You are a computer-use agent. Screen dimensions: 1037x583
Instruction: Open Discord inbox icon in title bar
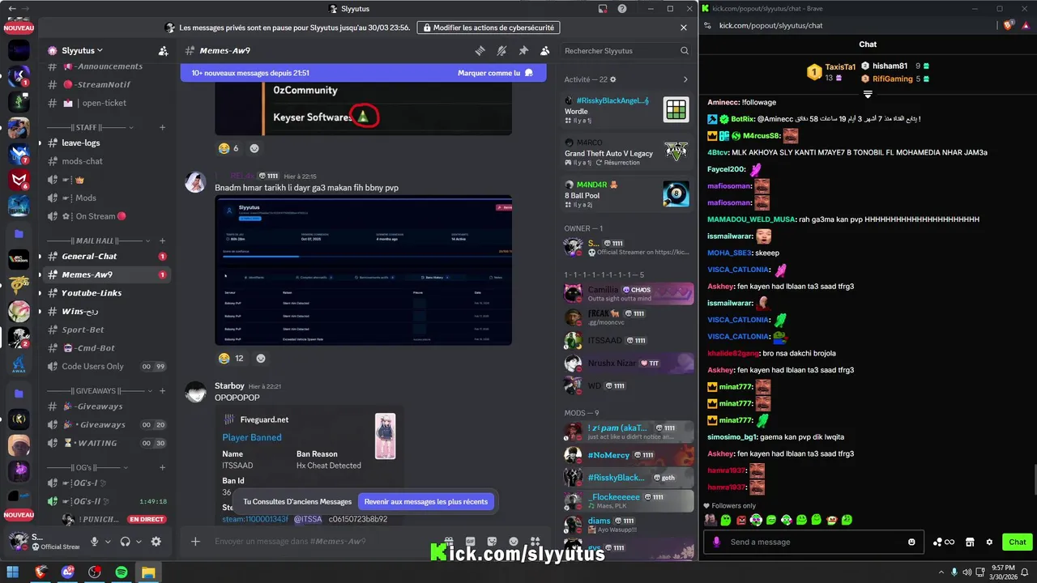click(x=602, y=8)
